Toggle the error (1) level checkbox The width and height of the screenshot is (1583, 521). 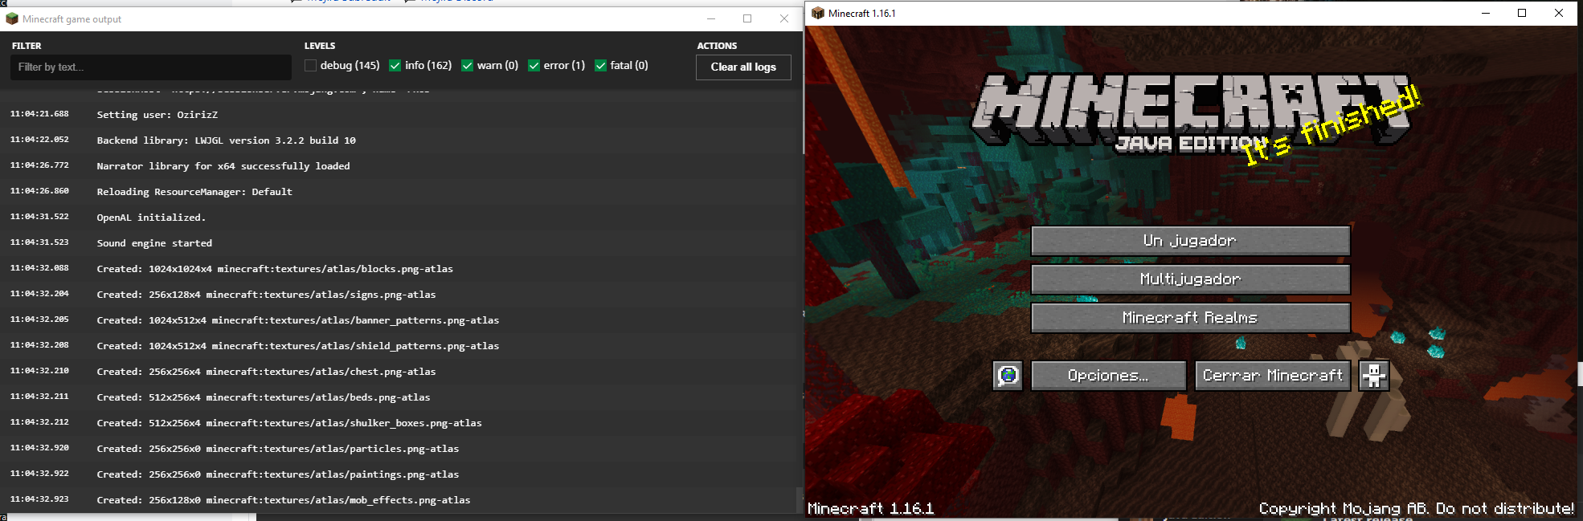pos(534,66)
